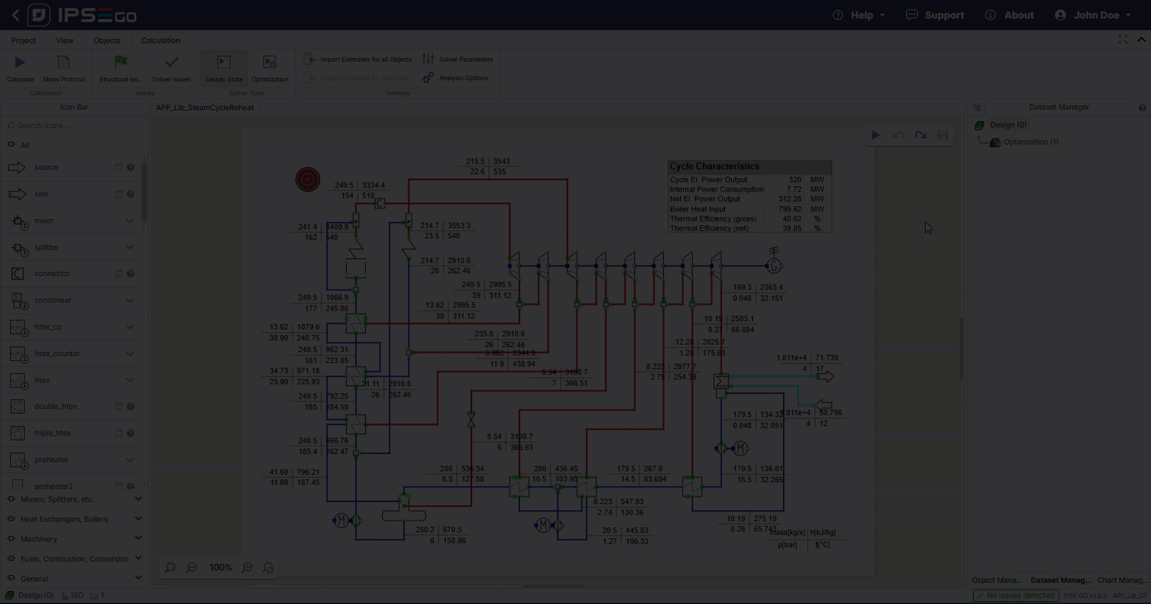This screenshot has width=1151, height=604.
Task: Toggle ISO unit setting in status bar
Action: click(73, 596)
